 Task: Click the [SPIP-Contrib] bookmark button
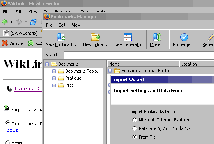[x=21, y=33]
